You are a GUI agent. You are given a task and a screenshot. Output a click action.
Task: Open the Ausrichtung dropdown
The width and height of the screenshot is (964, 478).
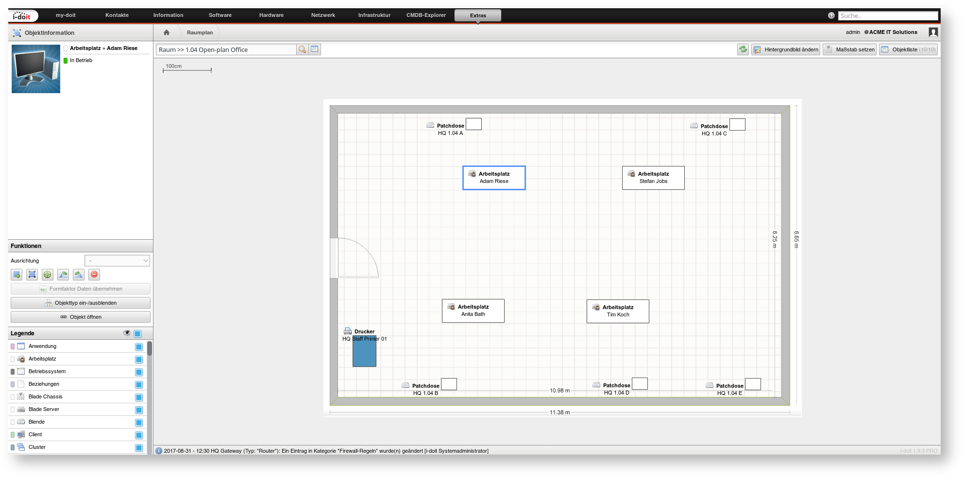coord(117,261)
